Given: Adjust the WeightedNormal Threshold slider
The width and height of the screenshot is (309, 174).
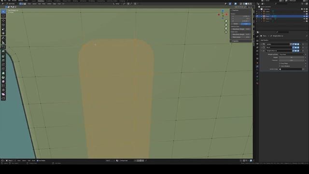Looking at the screenshot, I should (x=292, y=60).
